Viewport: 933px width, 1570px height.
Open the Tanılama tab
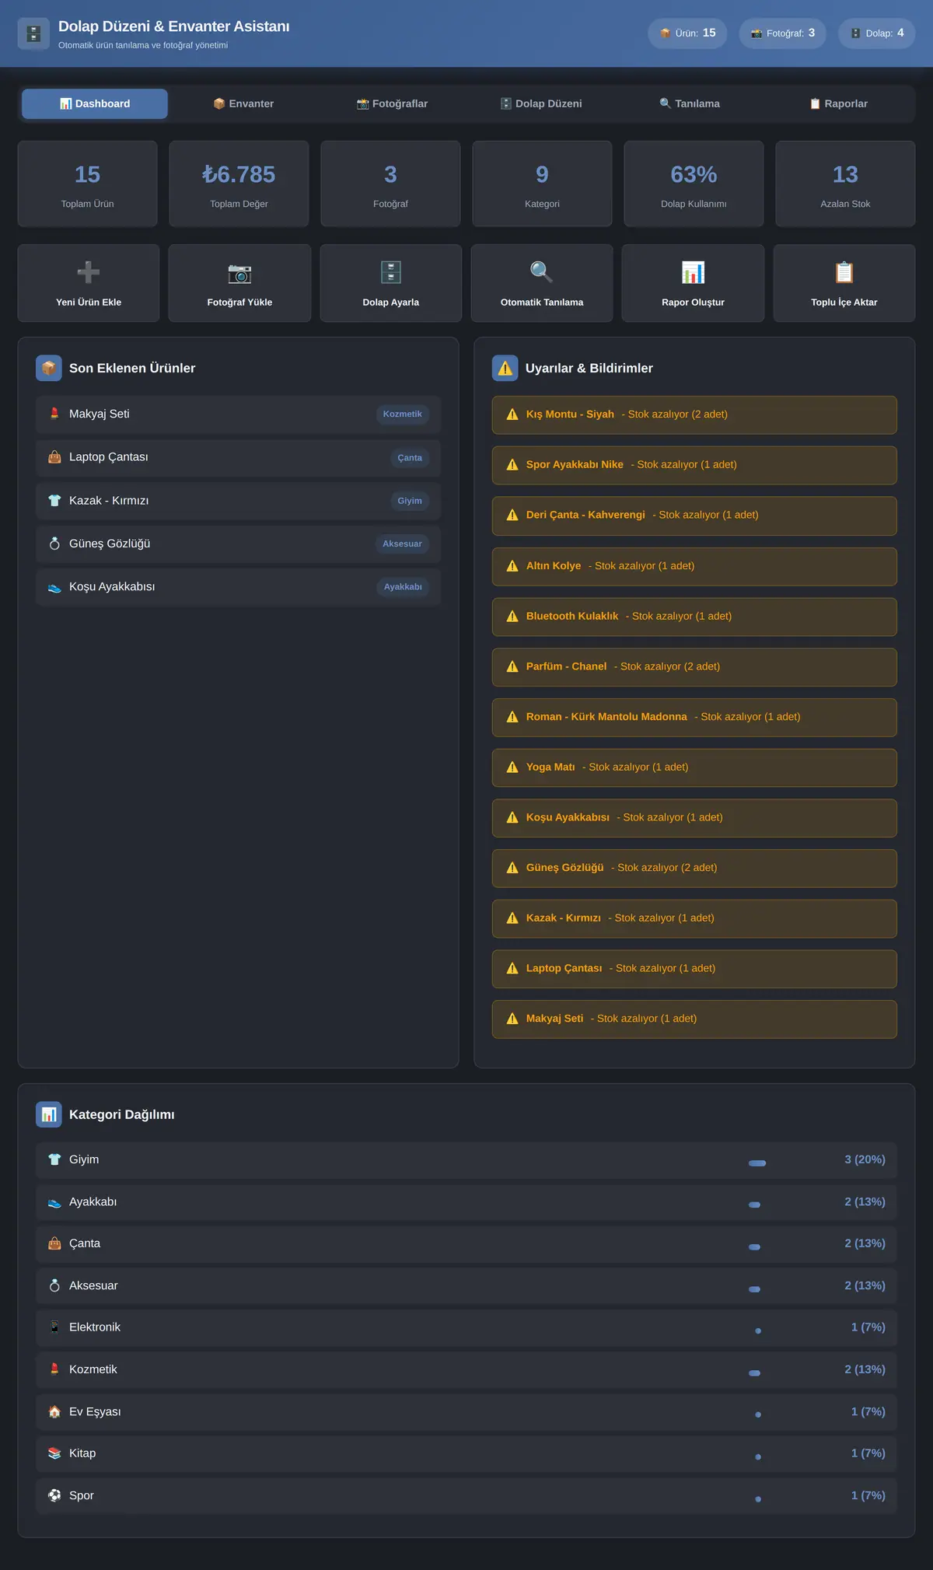690,103
